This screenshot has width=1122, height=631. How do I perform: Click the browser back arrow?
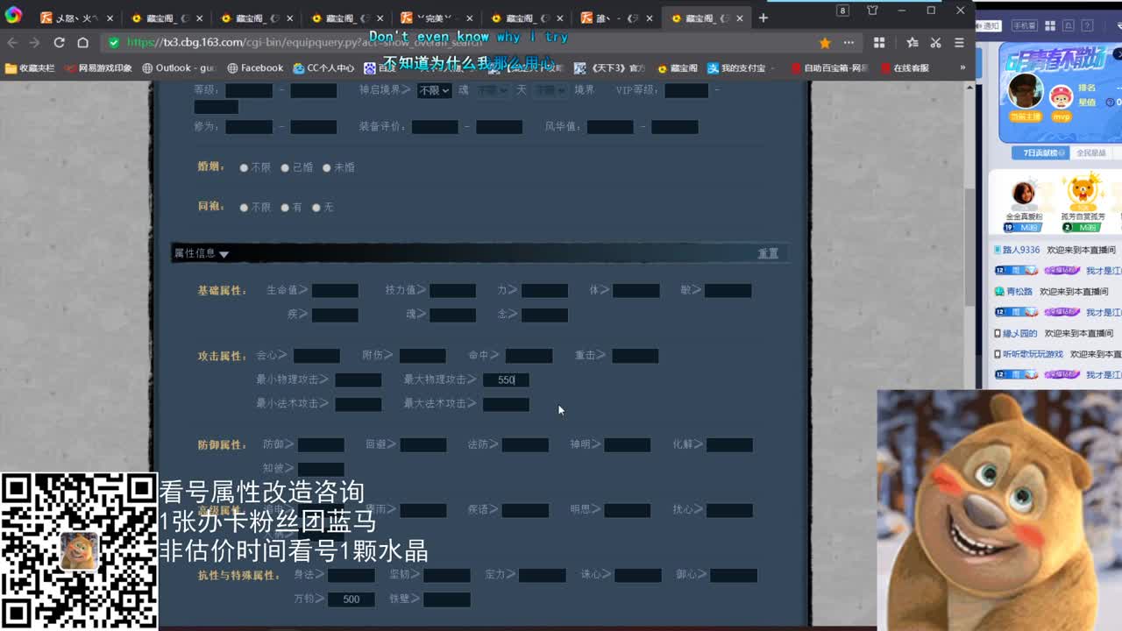tap(12, 42)
